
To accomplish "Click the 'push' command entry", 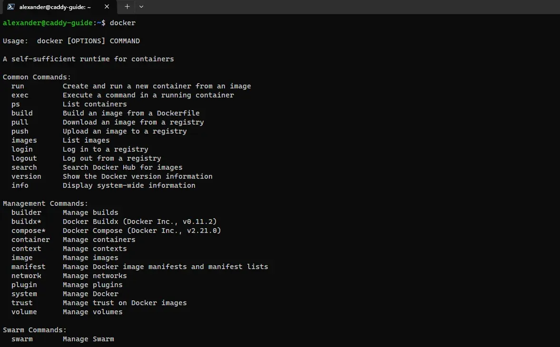I will pyautogui.click(x=20, y=131).
